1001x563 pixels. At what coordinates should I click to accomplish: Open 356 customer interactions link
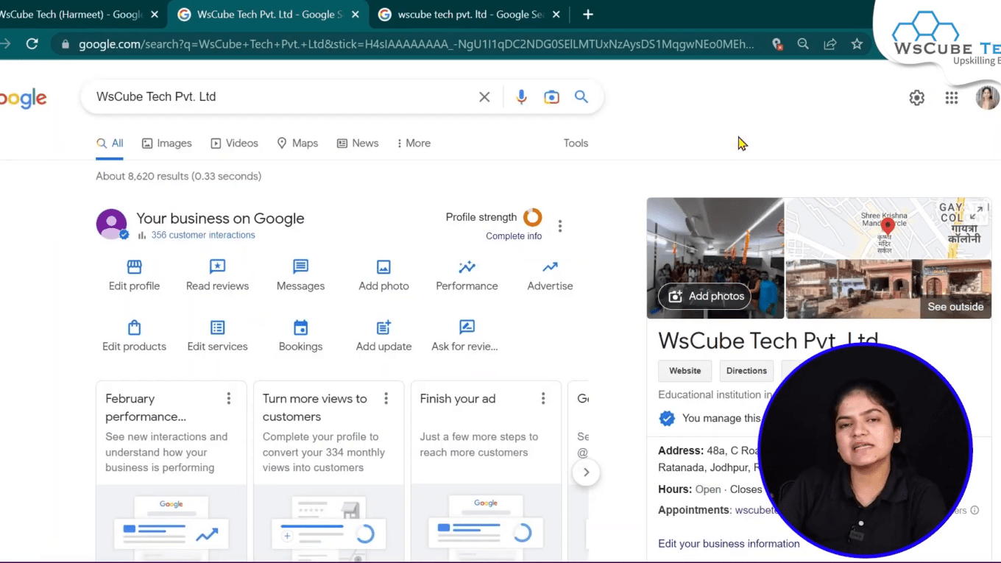click(203, 236)
